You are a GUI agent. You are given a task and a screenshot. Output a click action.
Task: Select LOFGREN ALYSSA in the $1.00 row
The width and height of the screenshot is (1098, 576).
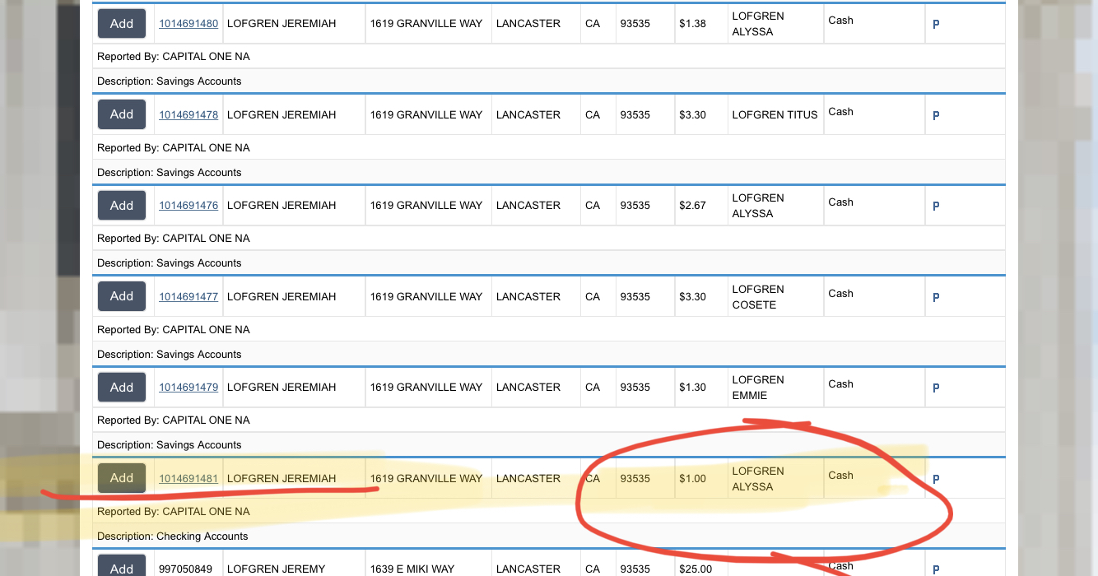tap(758, 479)
